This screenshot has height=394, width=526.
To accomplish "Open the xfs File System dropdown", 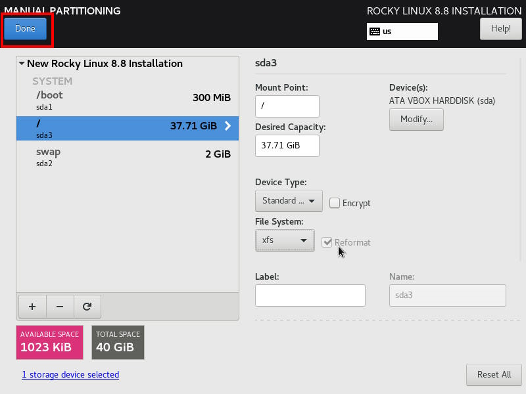I will tap(285, 240).
